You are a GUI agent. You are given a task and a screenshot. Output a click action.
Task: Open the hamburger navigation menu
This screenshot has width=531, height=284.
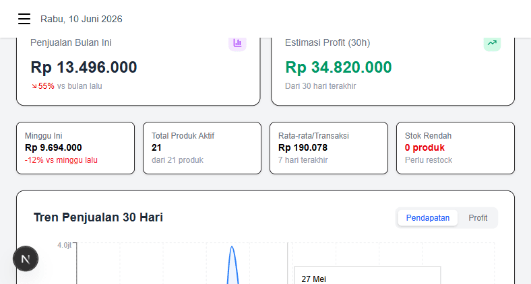pyautogui.click(x=24, y=19)
